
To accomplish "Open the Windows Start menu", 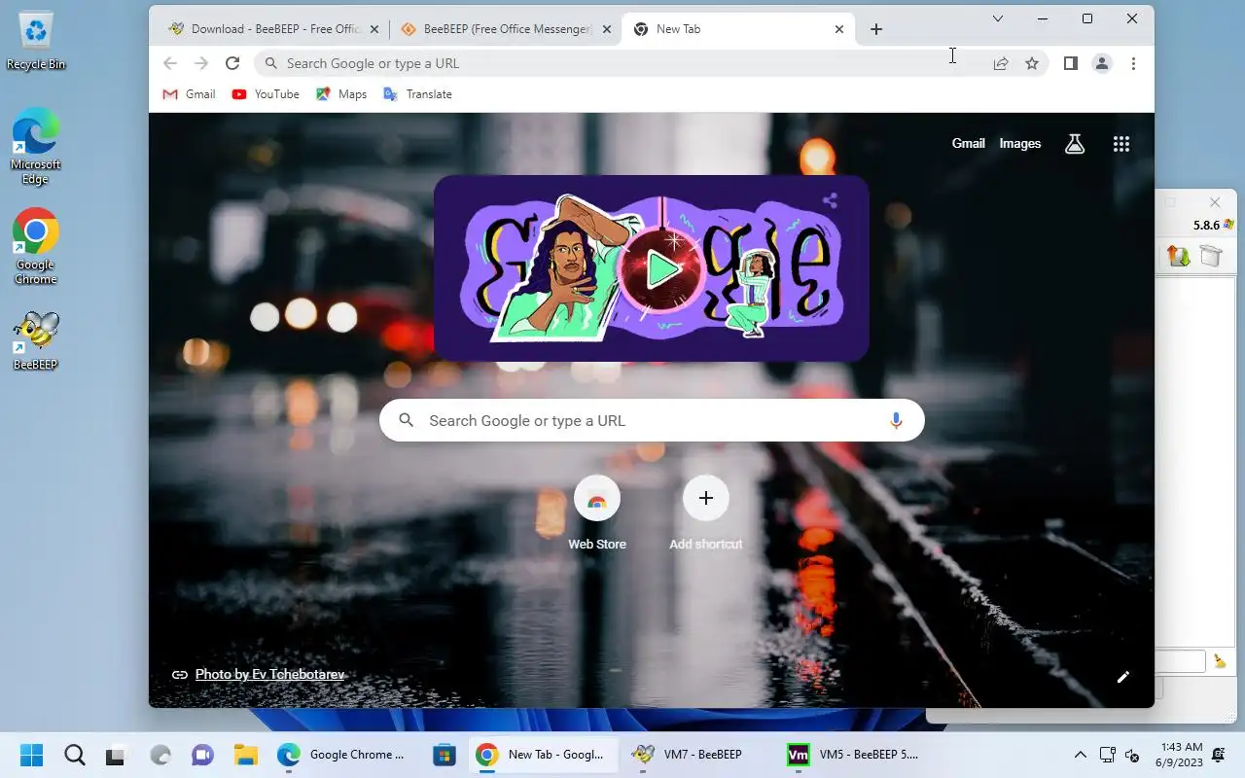I will 32,755.
